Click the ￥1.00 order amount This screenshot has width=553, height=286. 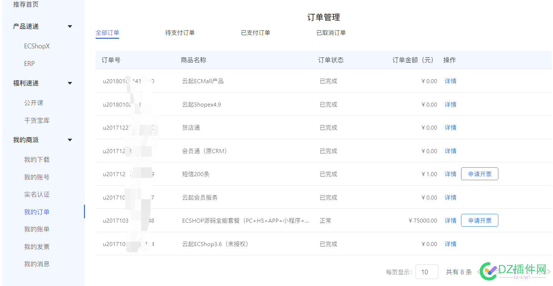pos(429,174)
